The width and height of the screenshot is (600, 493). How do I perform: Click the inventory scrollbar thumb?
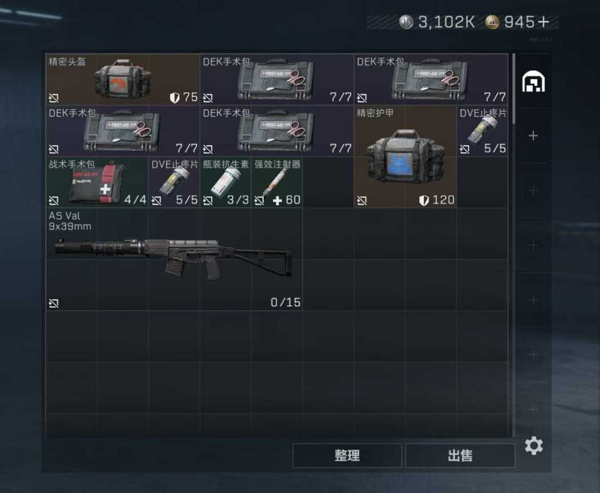tap(513, 89)
